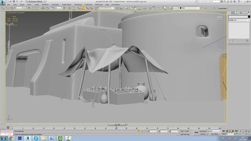251x141 pixels.
Task: Toggle the Percent Snap button
Action: tap(87, 8)
